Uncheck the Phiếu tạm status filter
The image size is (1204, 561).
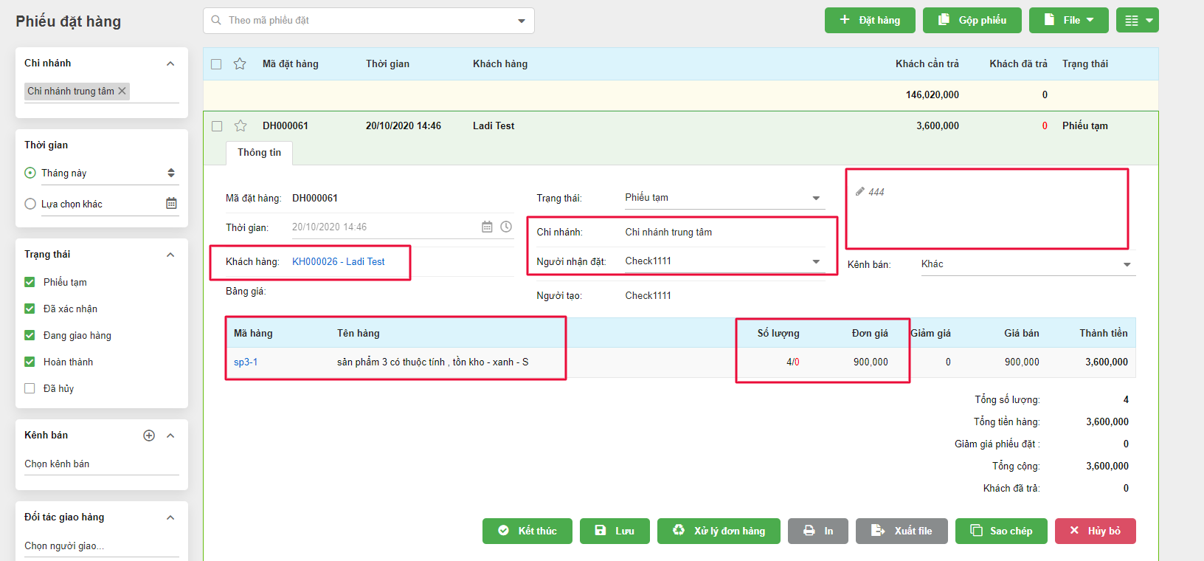tap(30, 282)
